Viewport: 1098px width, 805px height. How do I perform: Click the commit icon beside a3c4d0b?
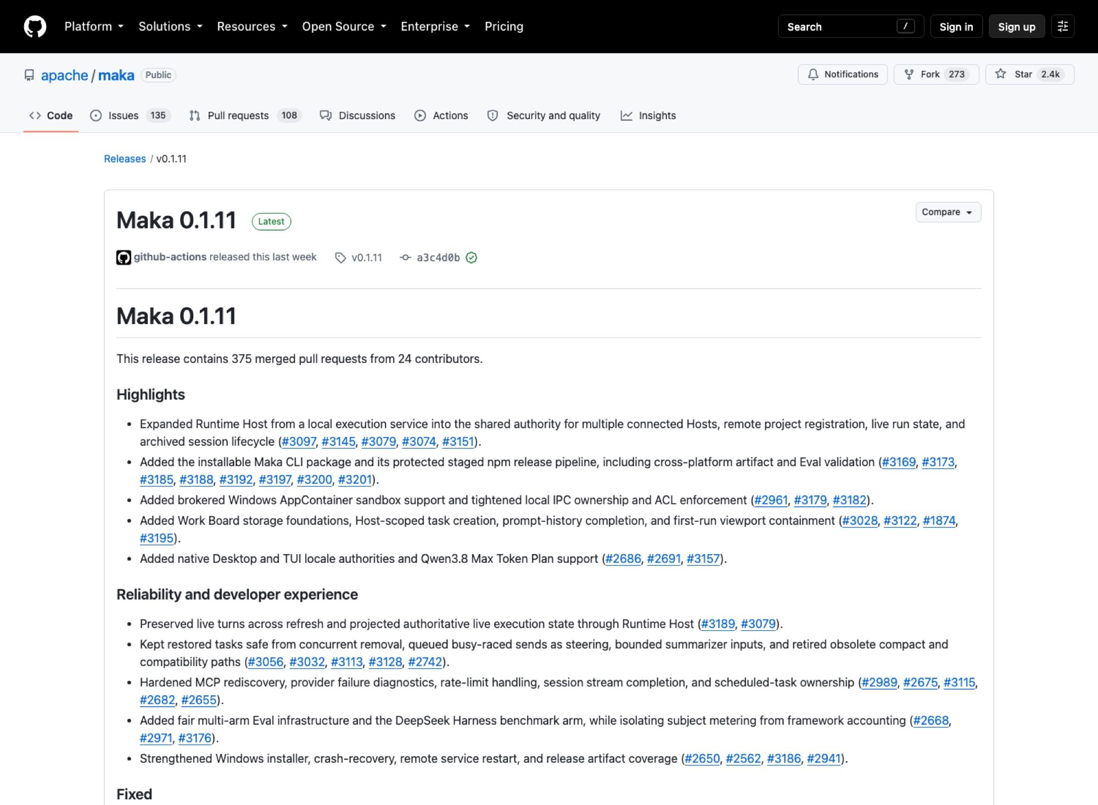click(405, 258)
